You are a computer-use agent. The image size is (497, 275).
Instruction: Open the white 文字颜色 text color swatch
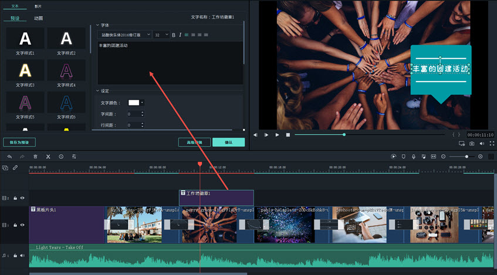click(x=136, y=103)
